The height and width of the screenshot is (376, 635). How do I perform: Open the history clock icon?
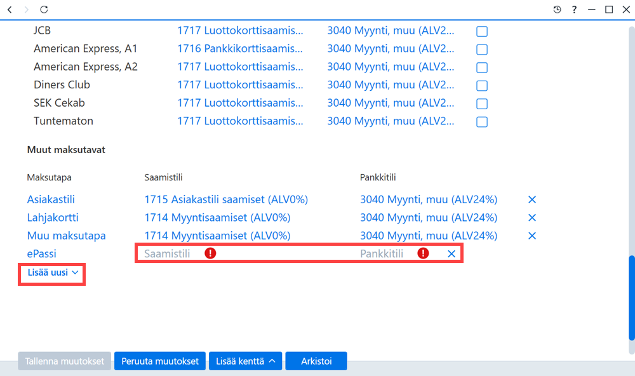558,10
